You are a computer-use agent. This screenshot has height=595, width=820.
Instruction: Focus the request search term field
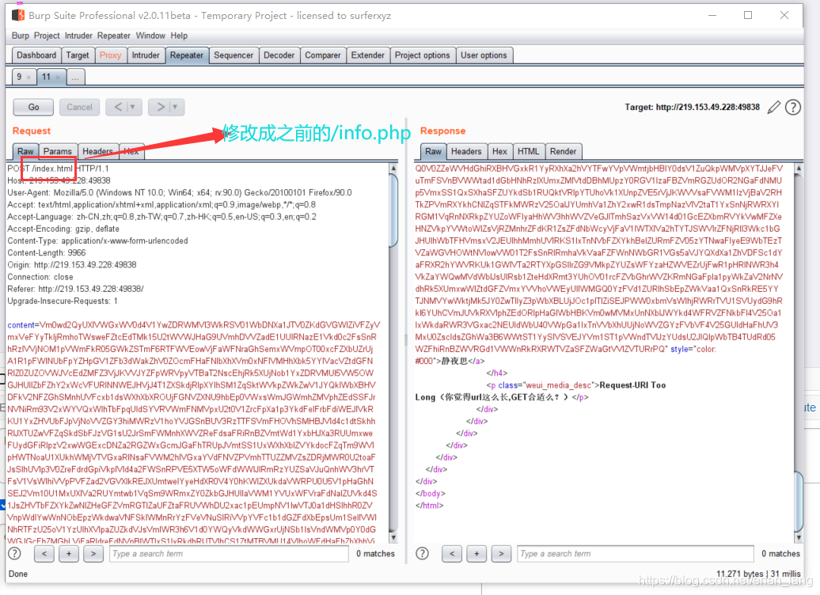[229, 554]
